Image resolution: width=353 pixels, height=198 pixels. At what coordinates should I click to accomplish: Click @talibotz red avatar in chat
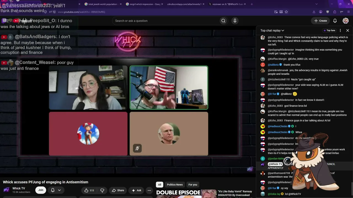[x=263, y=65]
